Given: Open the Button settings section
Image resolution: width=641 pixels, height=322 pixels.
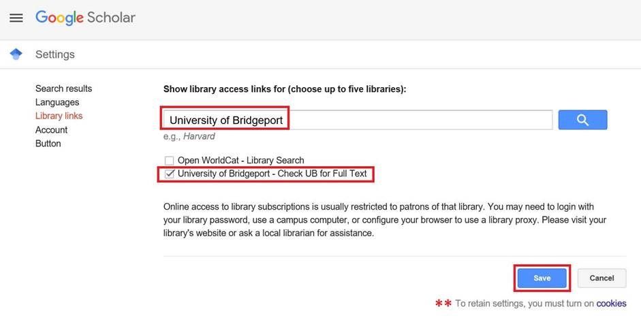Looking at the screenshot, I should (x=48, y=144).
